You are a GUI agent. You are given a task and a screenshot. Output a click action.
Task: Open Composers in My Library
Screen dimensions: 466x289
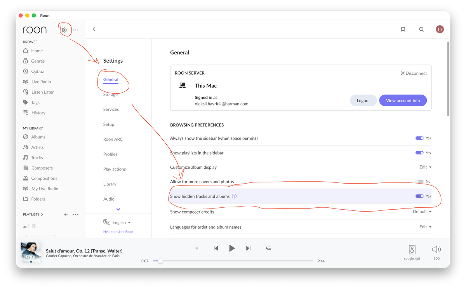pyautogui.click(x=42, y=168)
